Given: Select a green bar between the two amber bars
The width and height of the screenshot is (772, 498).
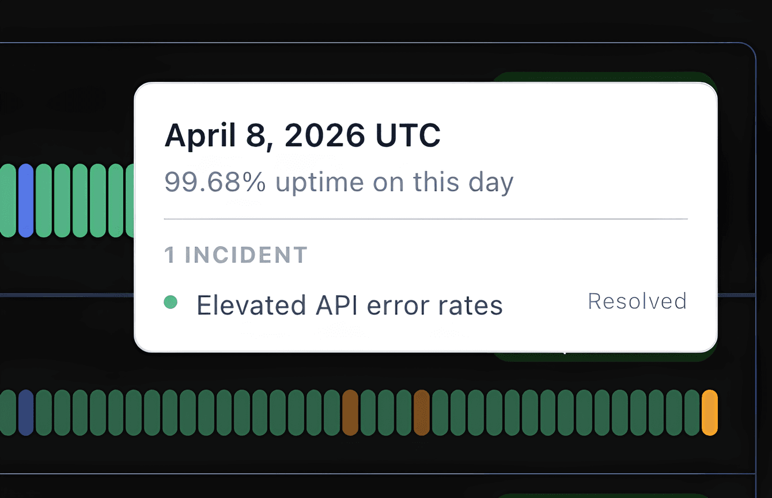Looking at the screenshot, I should click(386, 412).
